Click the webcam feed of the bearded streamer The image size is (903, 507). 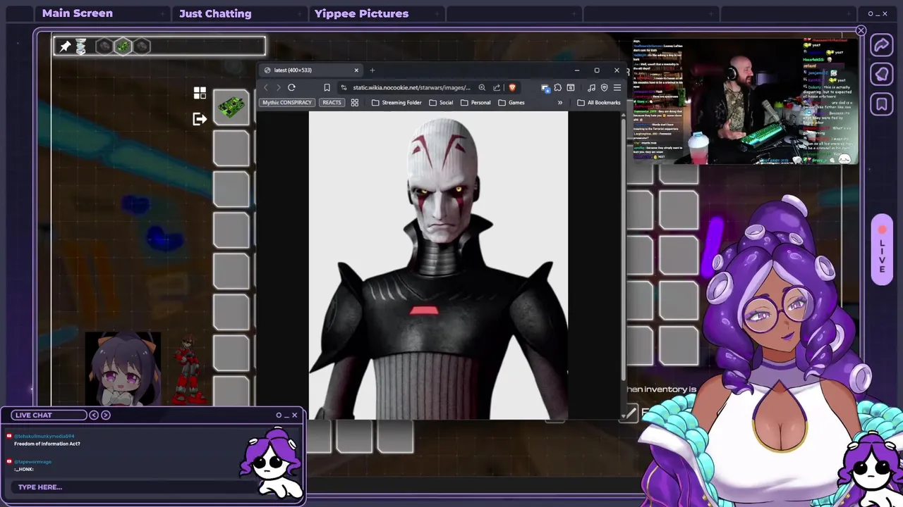pos(746,101)
